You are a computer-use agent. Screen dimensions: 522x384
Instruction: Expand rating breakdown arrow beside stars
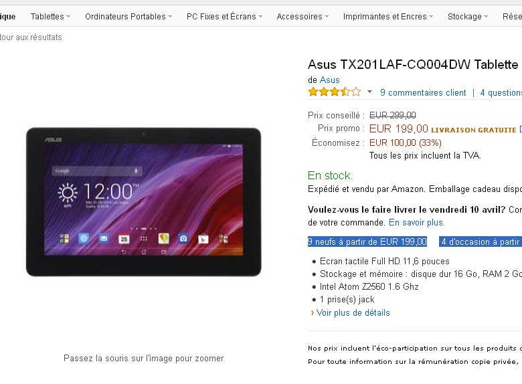pos(369,92)
